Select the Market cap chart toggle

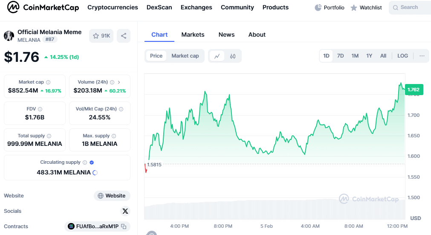[185, 56]
